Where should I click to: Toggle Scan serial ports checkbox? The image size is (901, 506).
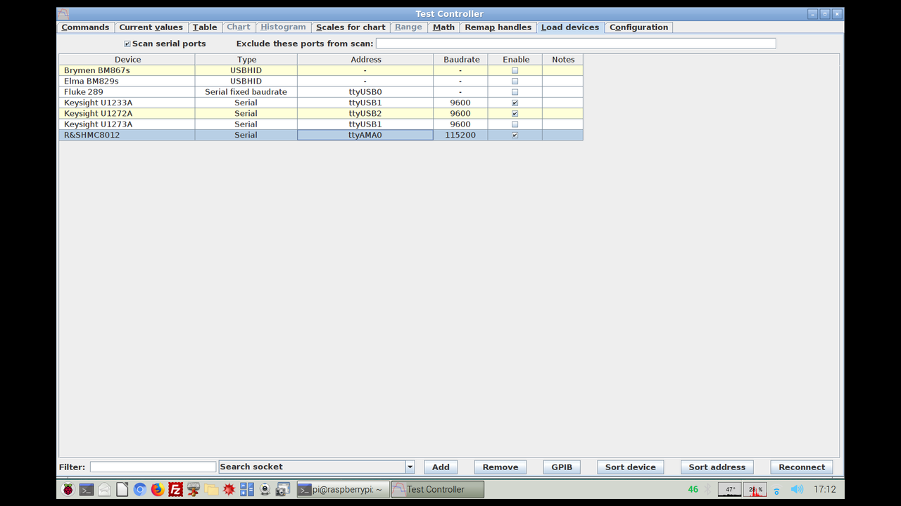[127, 44]
